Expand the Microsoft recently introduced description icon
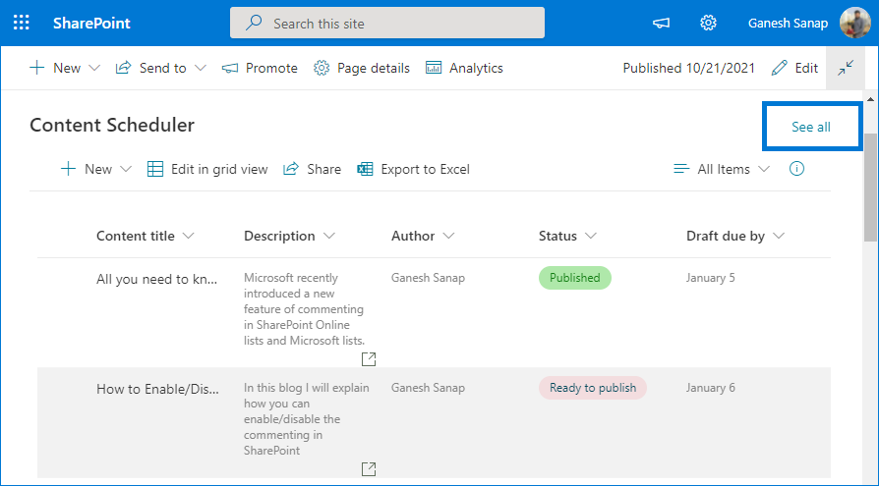Screen dimensions: 879x486 coord(369,359)
